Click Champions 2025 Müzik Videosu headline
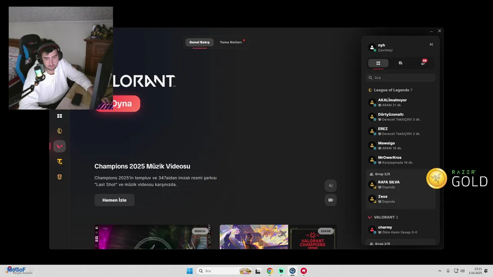The height and width of the screenshot is (277, 493). click(142, 166)
